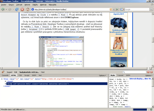Screen dimensions: 154x111
Task: Go to Home page icon
Action: click(x=28, y=10)
